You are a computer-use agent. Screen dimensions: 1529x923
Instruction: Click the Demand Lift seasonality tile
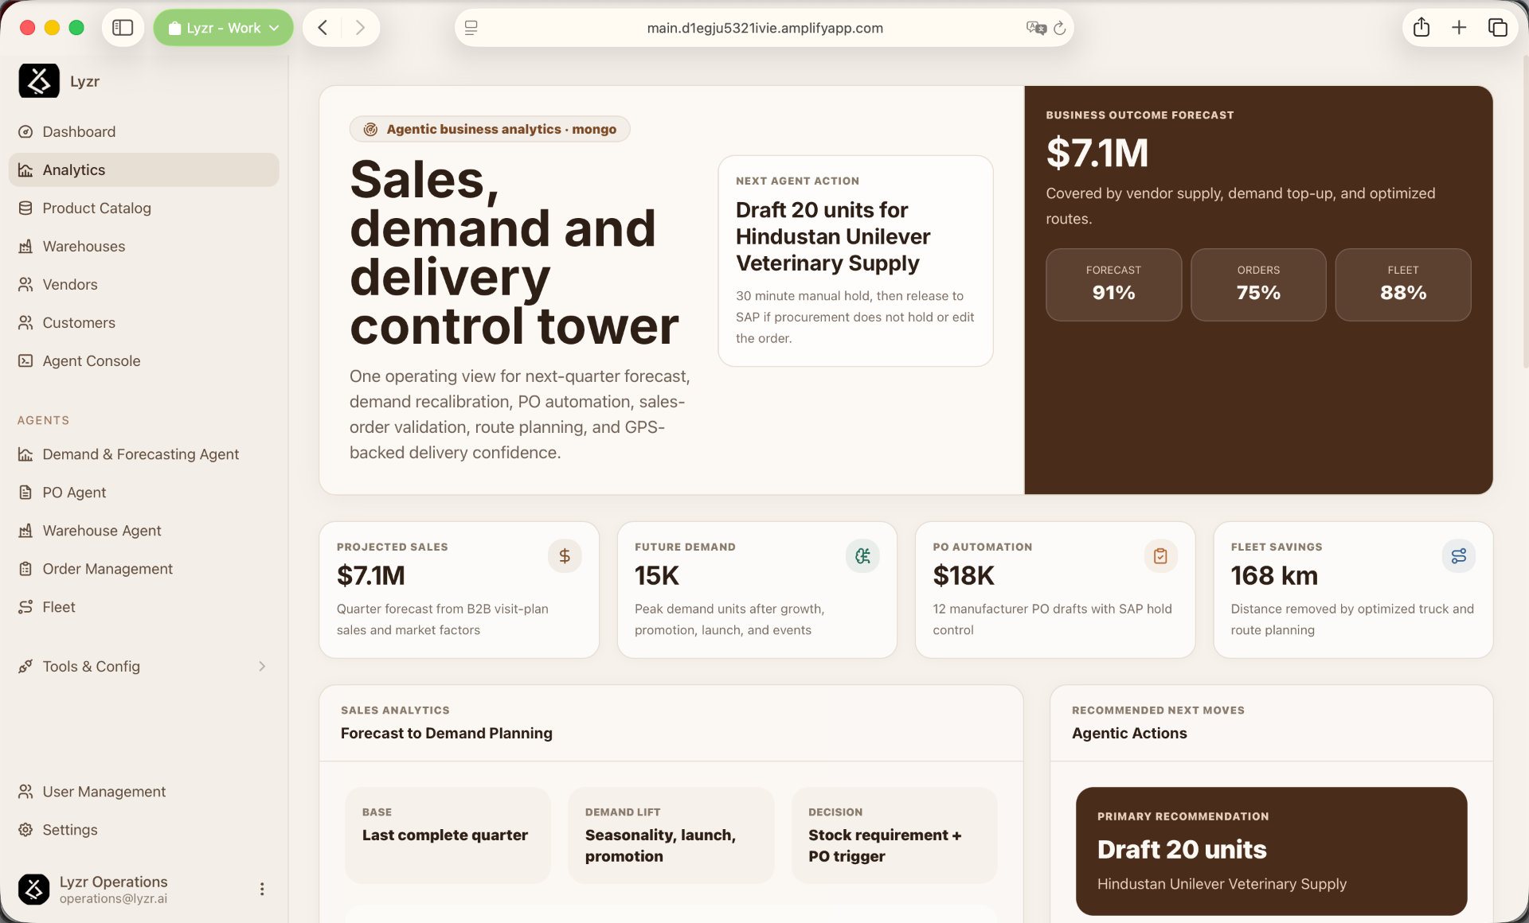click(671, 835)
